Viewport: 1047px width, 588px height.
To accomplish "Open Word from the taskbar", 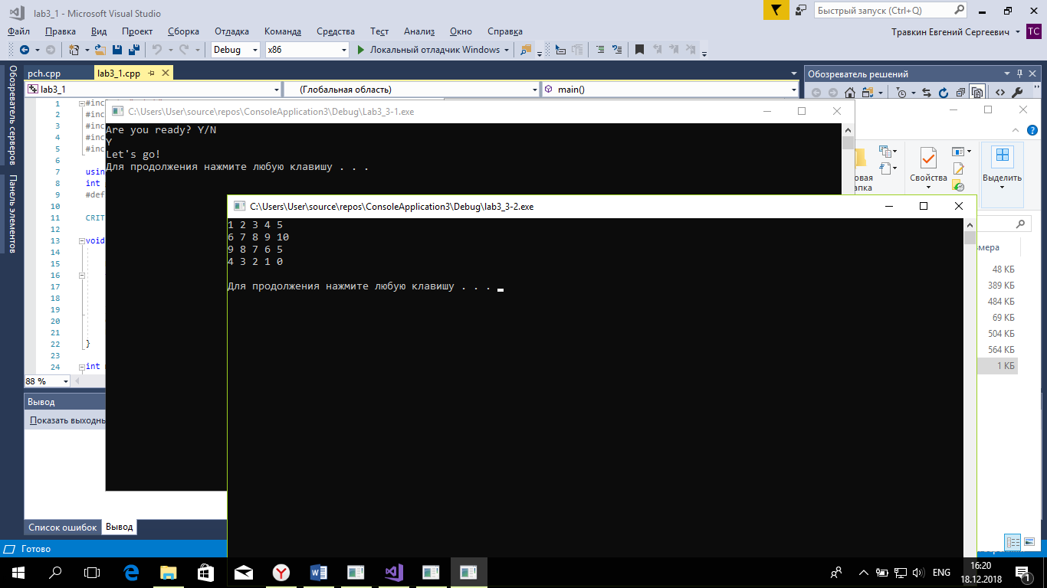I will [319, 572].
